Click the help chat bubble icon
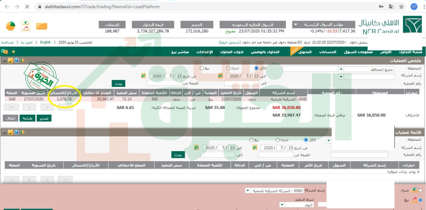The width and height of the screenshot is (426, 210). (5, 52)
